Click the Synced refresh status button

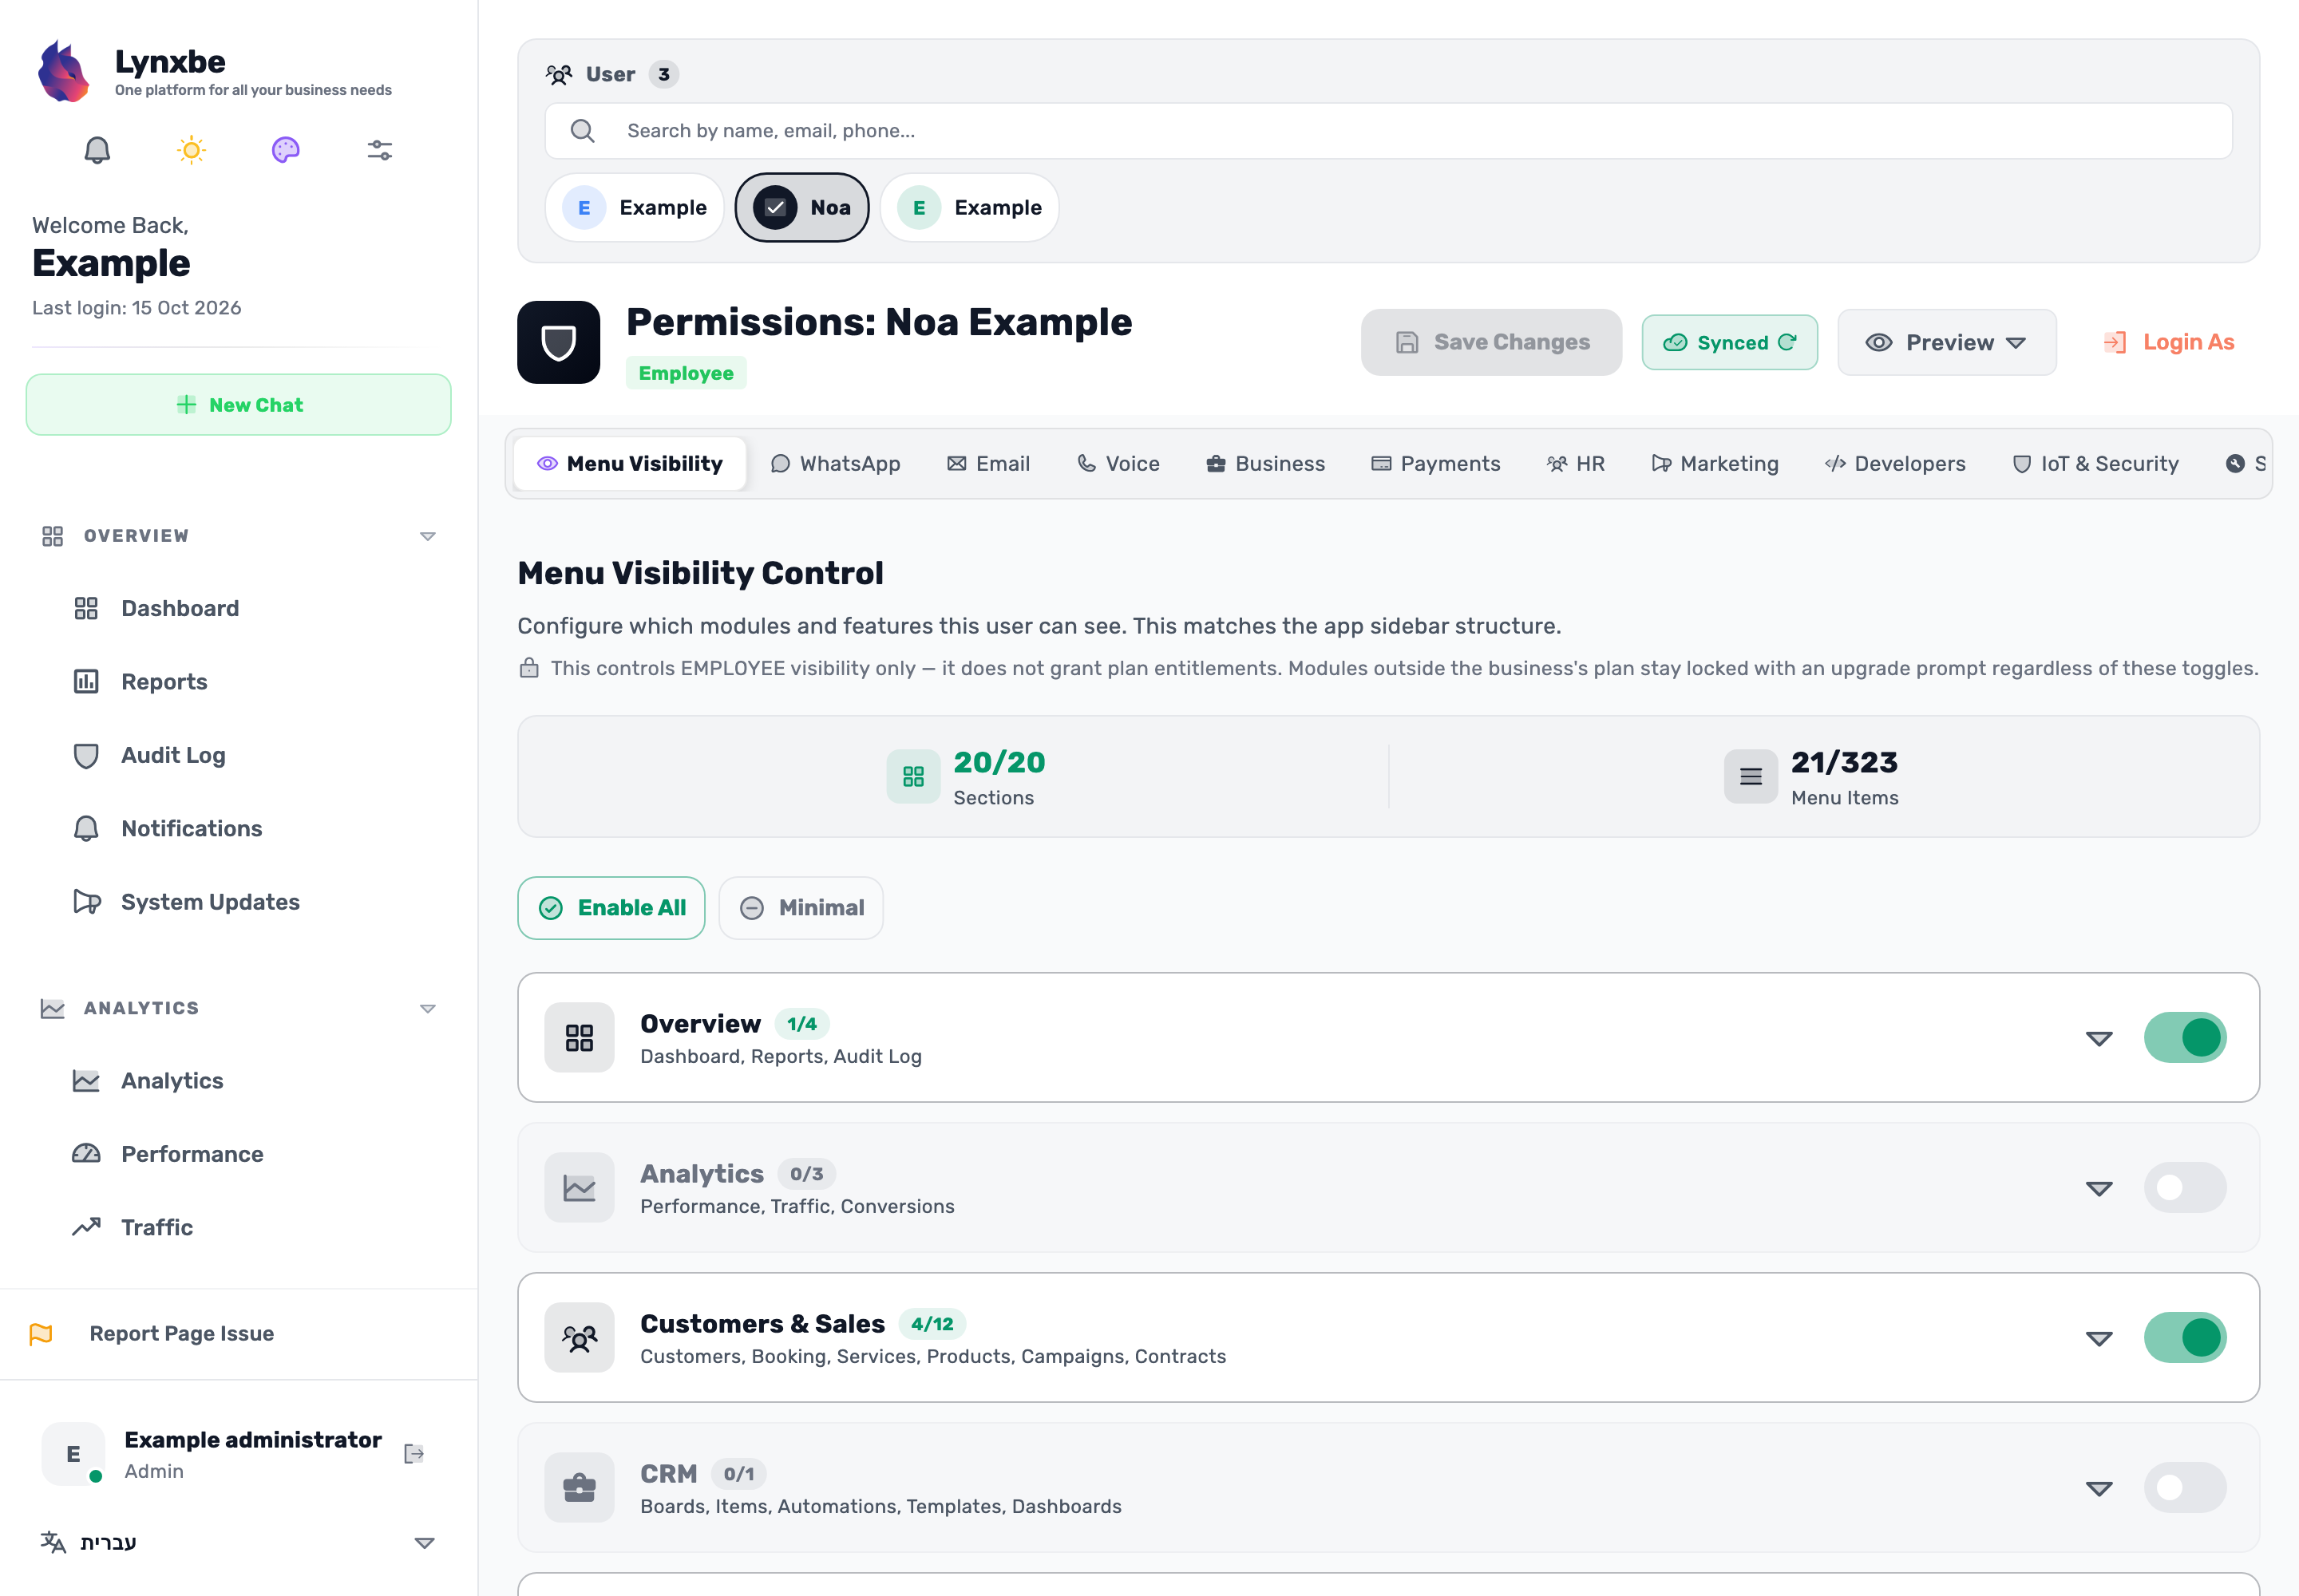[1729, 342]
